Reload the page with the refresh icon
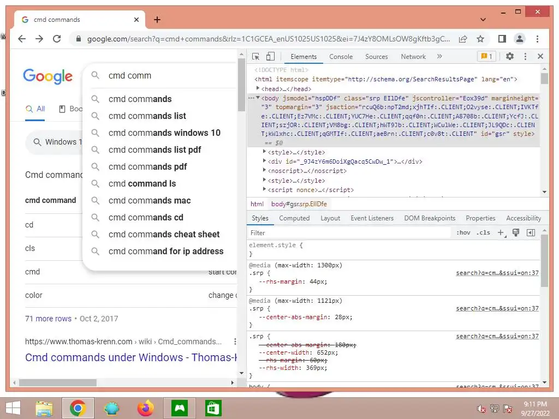Viewport: 559px width, 419px height. tap(57, 39)
